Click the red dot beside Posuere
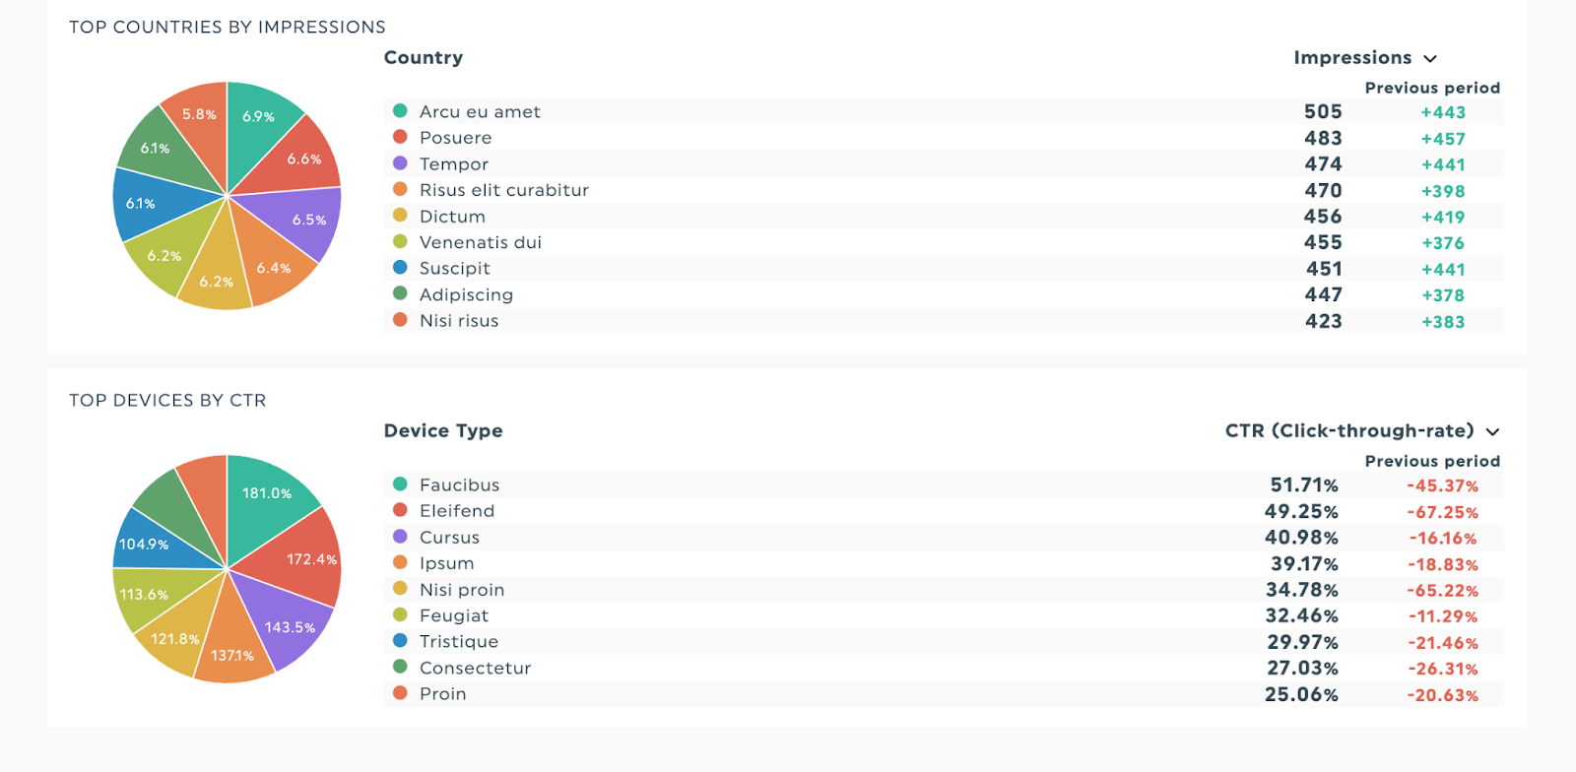This screenshot has width=1576, height=772. pos(400,137)
